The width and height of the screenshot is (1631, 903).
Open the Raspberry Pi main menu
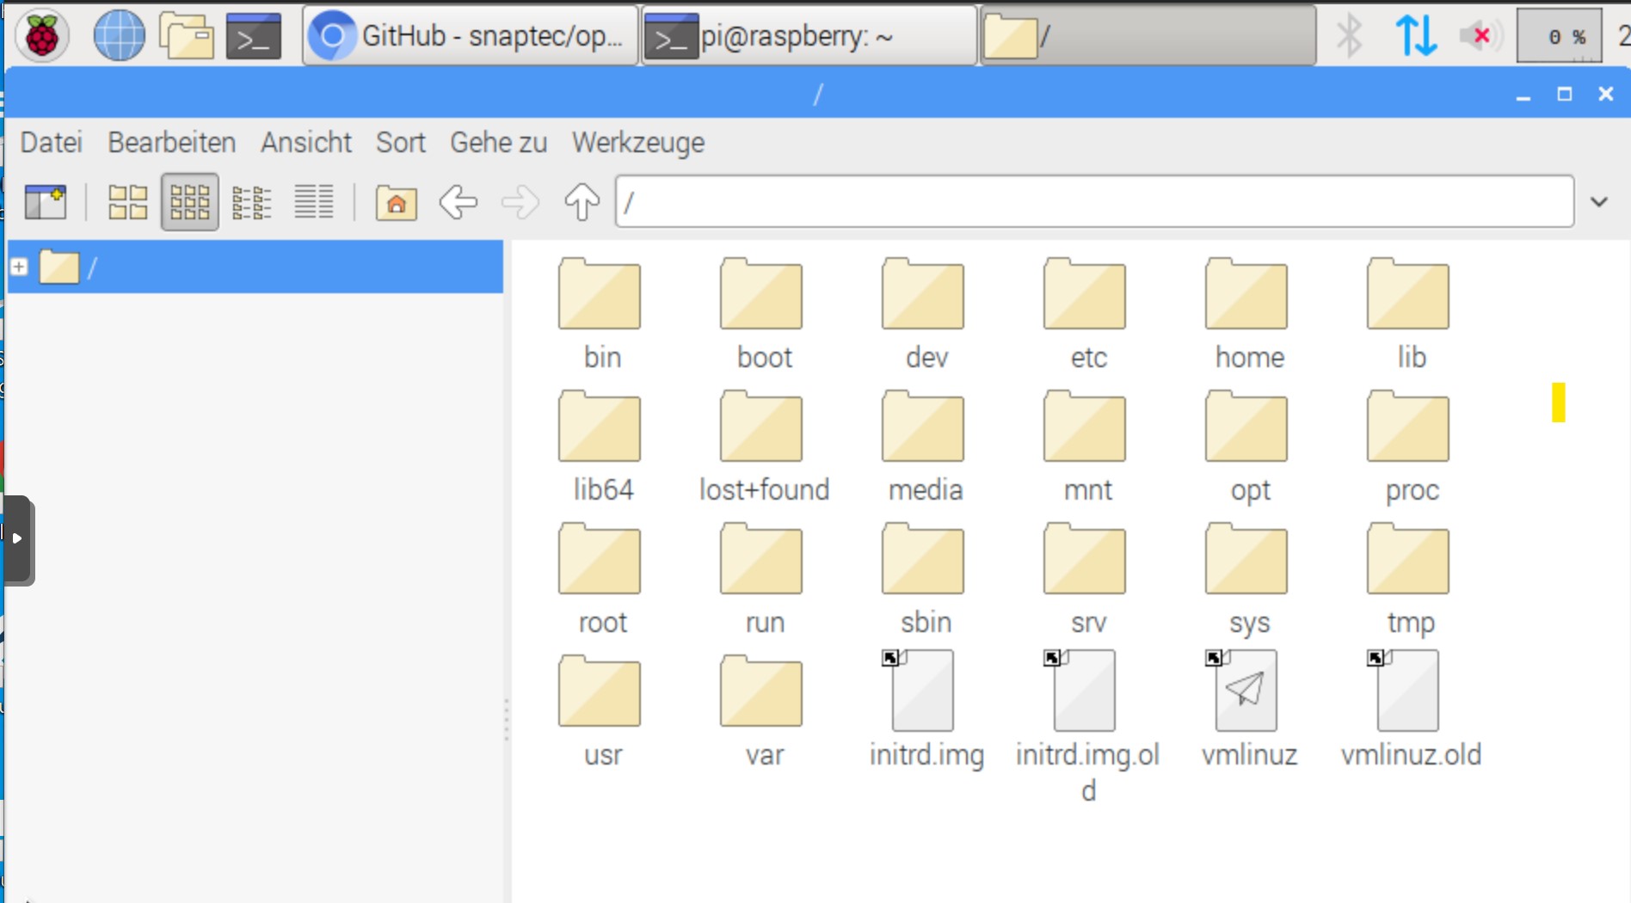pyautogui.click(x=41, y=36)
